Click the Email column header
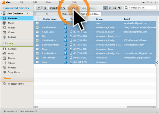The height and width of the screenshot is (114, 159). [127, 19]
